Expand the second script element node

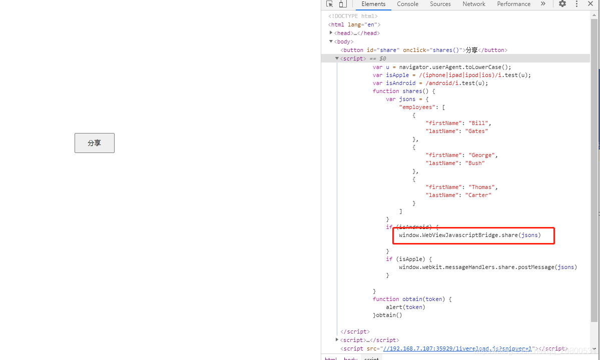click(x=337, y=340)
